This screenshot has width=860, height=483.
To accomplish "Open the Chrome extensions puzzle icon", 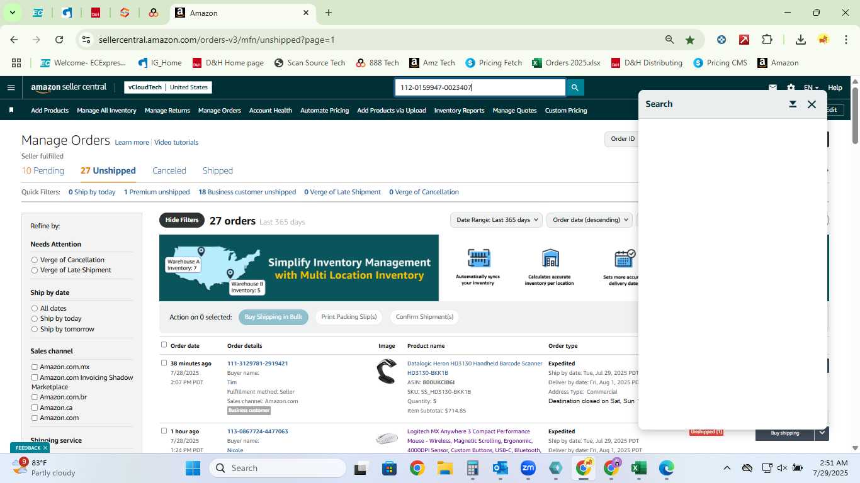I will (767, 40).
